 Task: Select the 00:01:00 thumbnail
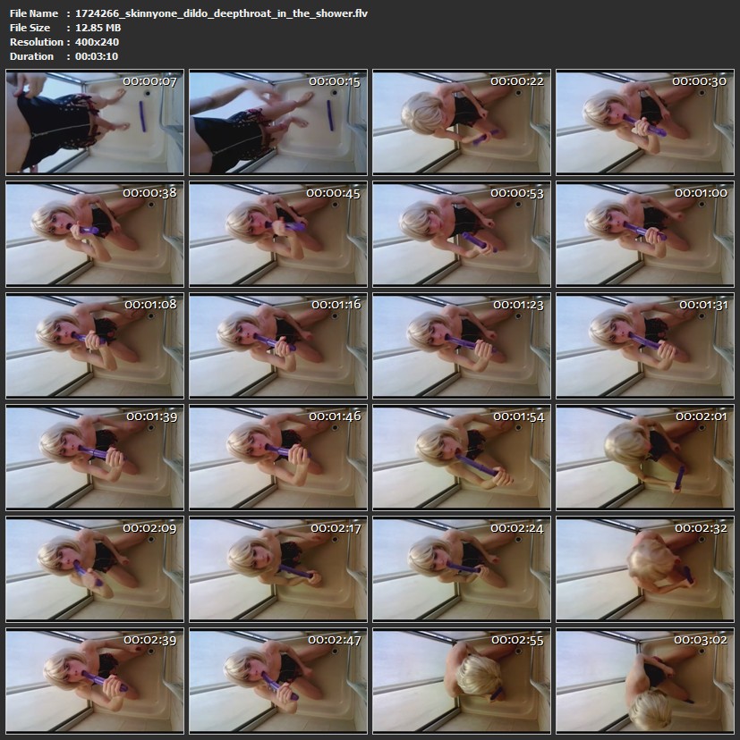(644, 234)
